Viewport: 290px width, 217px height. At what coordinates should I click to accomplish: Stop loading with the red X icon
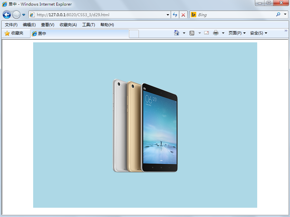pos(183,15)
